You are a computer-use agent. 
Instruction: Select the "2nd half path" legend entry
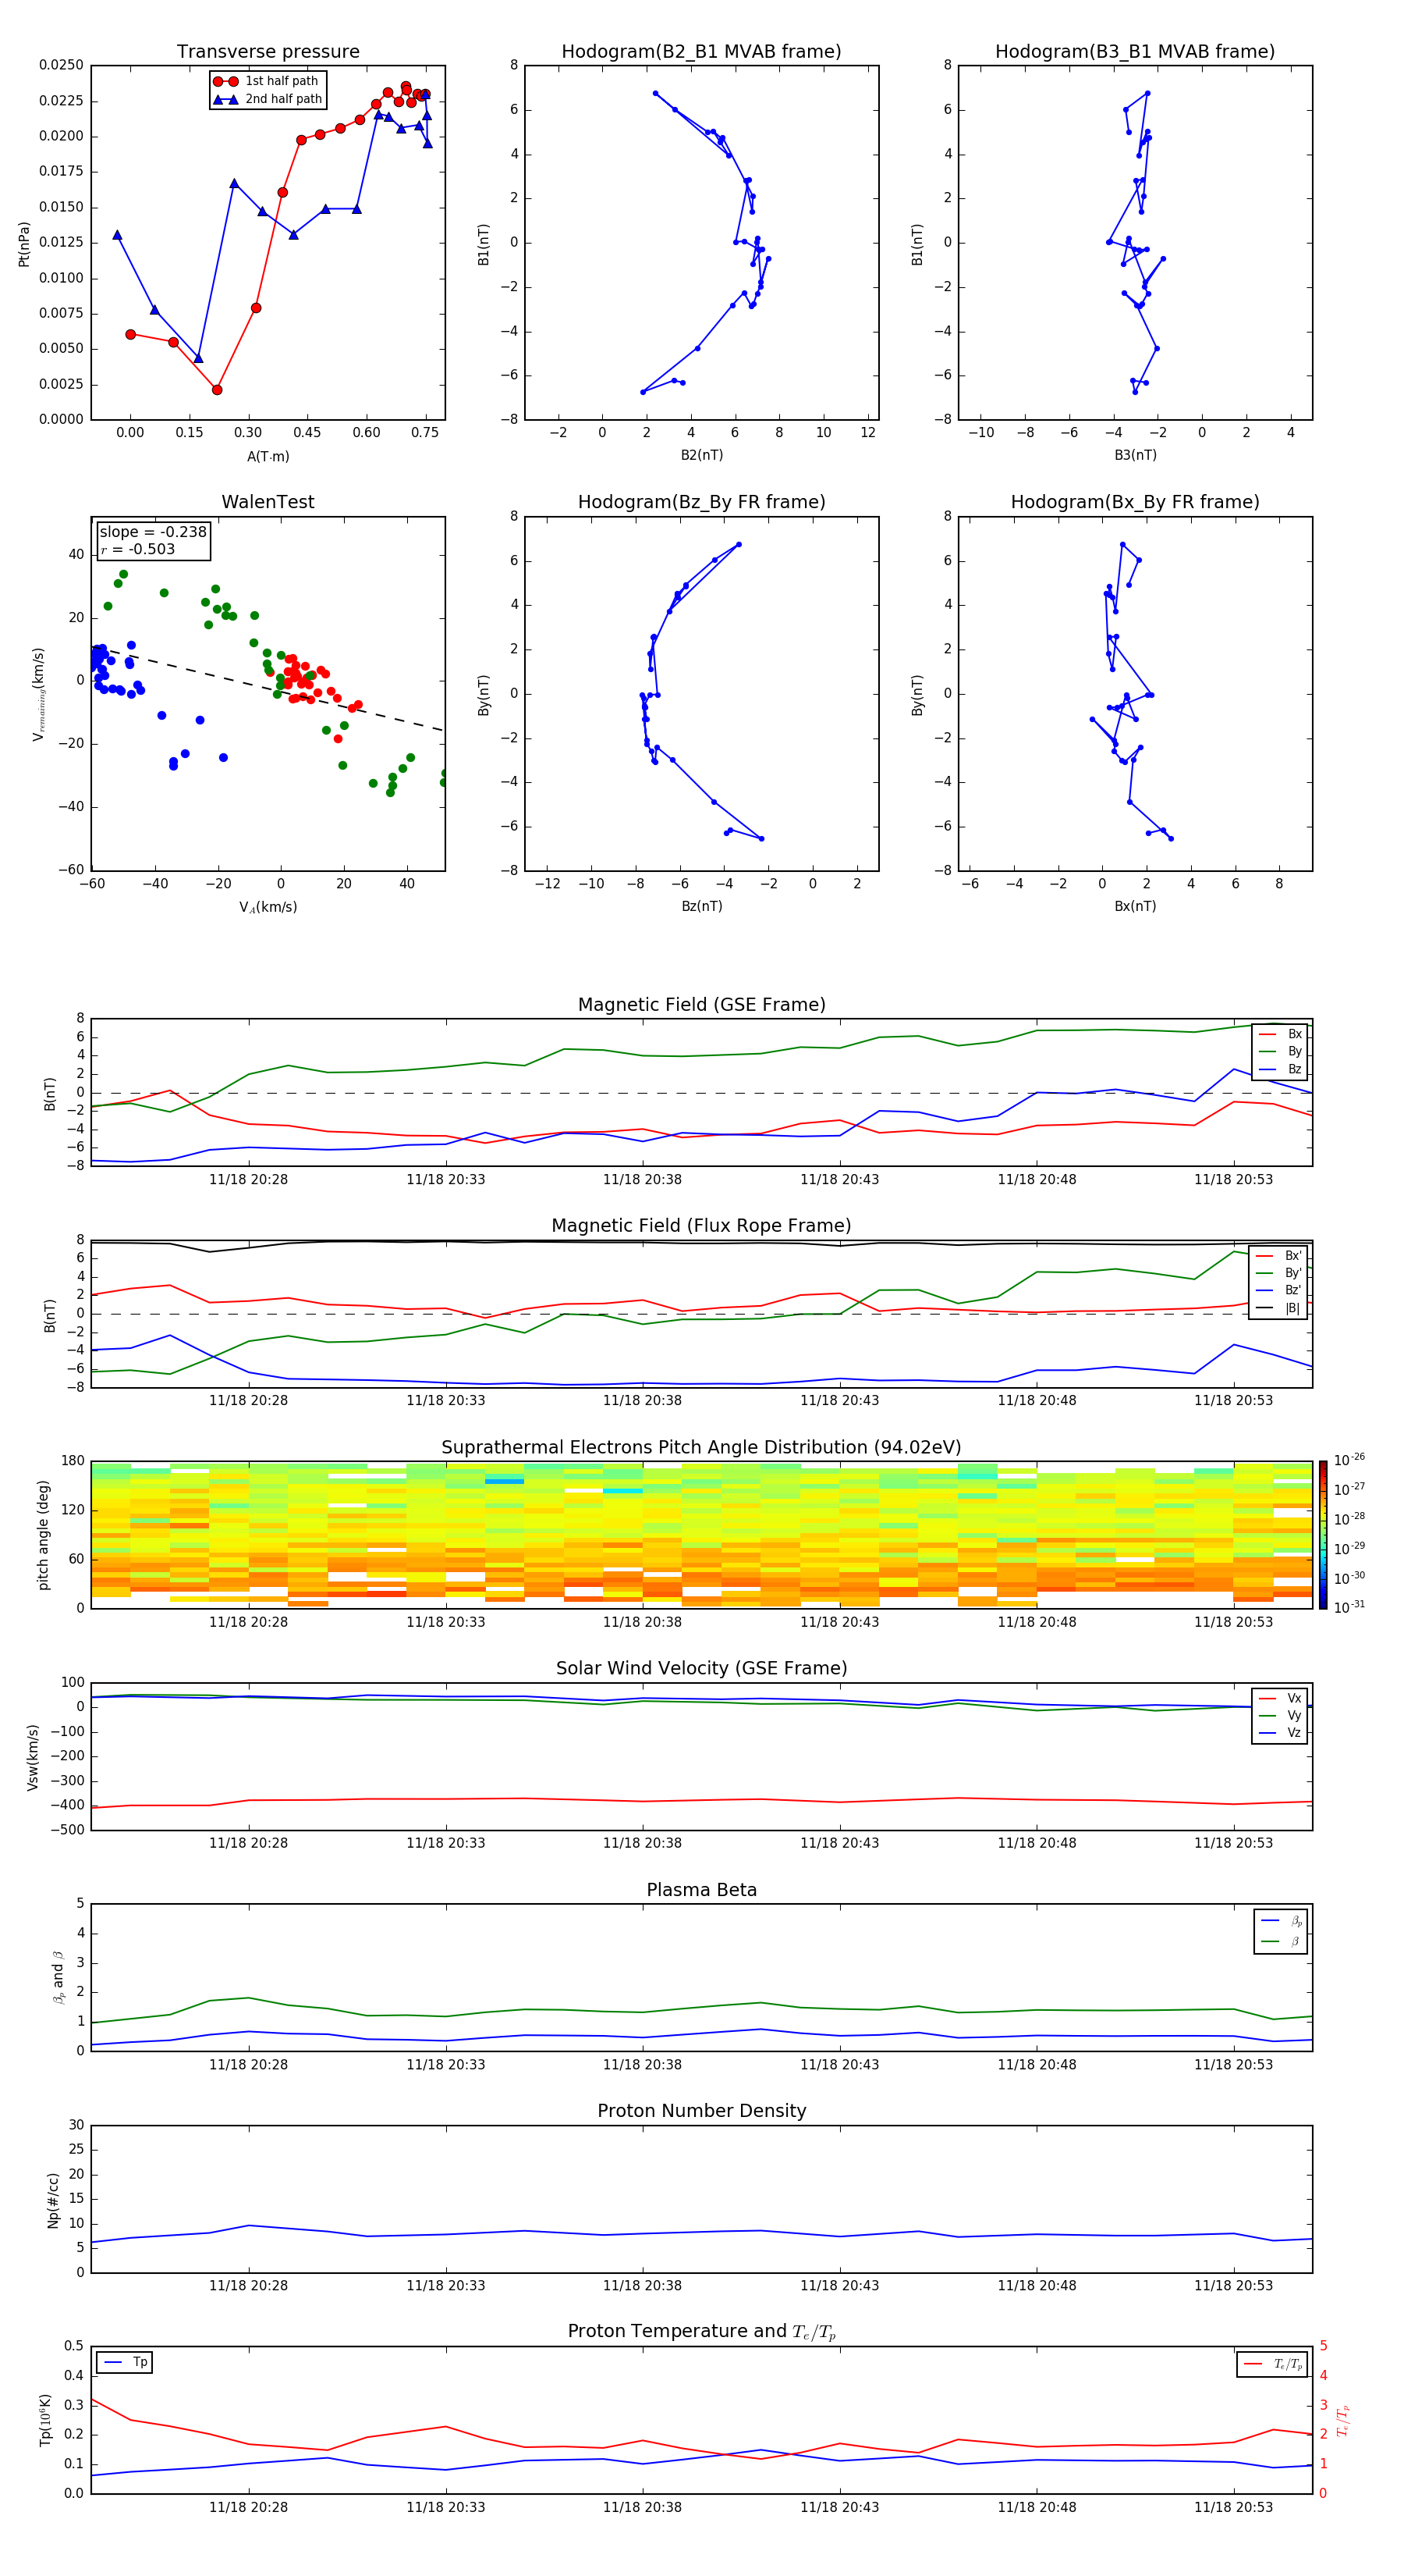268,99
